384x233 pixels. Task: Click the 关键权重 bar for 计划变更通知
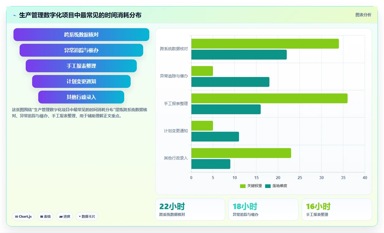coord(202,126)
